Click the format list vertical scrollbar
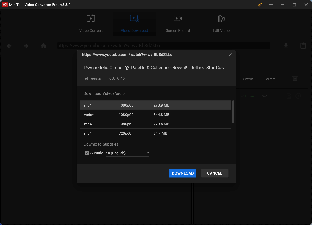This screenshot has height=225, width=312. coord(233,112)
